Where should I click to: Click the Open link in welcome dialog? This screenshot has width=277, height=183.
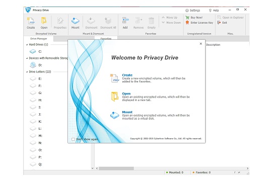[x=126, y=94]
